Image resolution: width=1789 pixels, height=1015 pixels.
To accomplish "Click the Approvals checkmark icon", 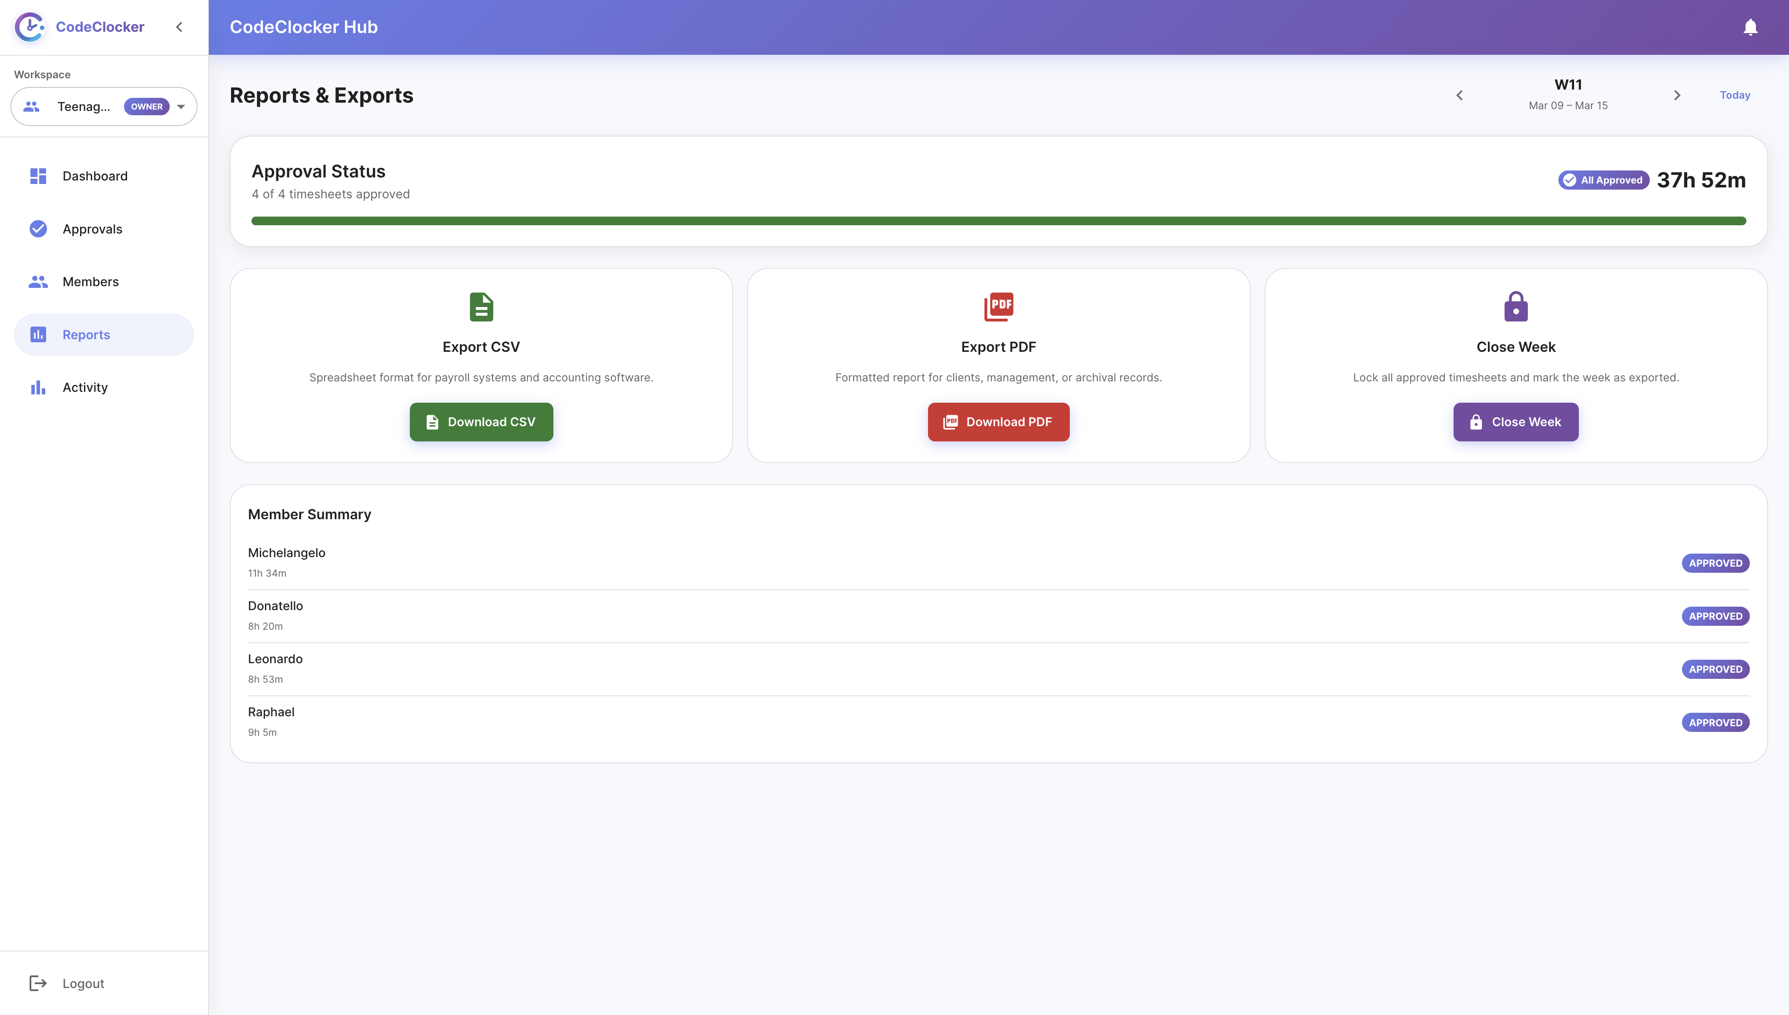I will (38, 229).
